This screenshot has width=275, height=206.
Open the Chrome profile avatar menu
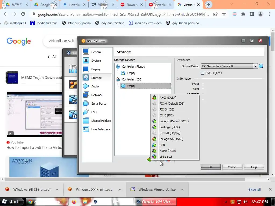(260, 14)
